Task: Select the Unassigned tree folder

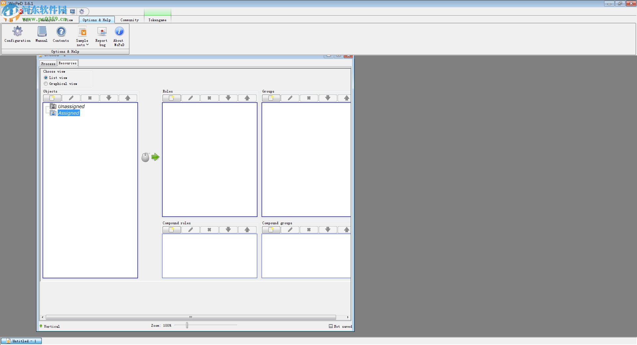Action: click(67, 106)
